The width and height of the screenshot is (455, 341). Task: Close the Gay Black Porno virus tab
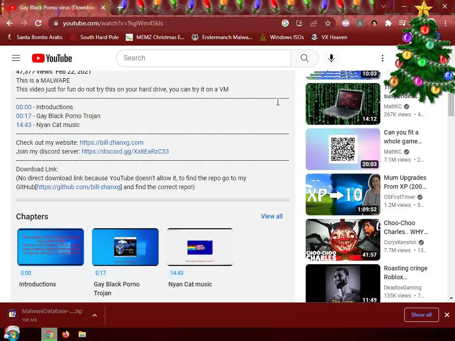point(103,8)
